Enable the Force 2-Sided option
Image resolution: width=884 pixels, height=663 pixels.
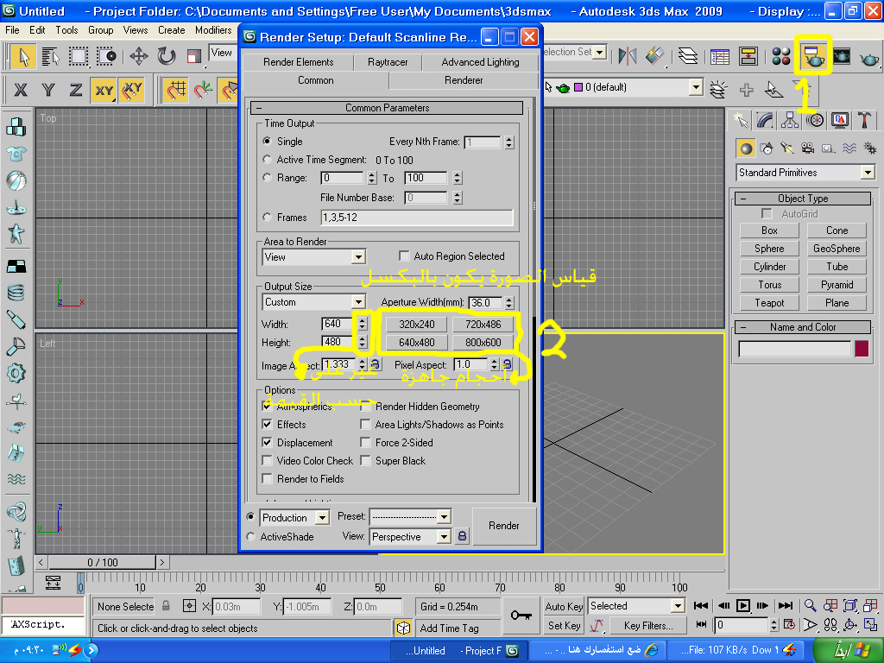(365, 443)
